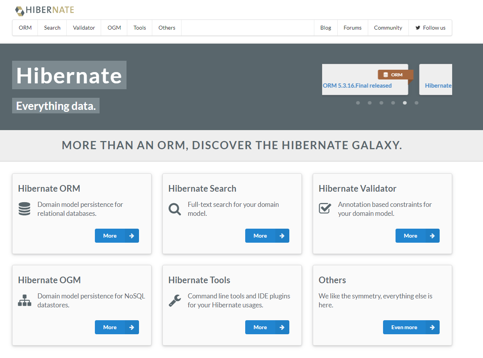Click the Hibernate ORM database icon
This screenshot has height=358, width=483.
pyautogui.click(x=24, y=209)
